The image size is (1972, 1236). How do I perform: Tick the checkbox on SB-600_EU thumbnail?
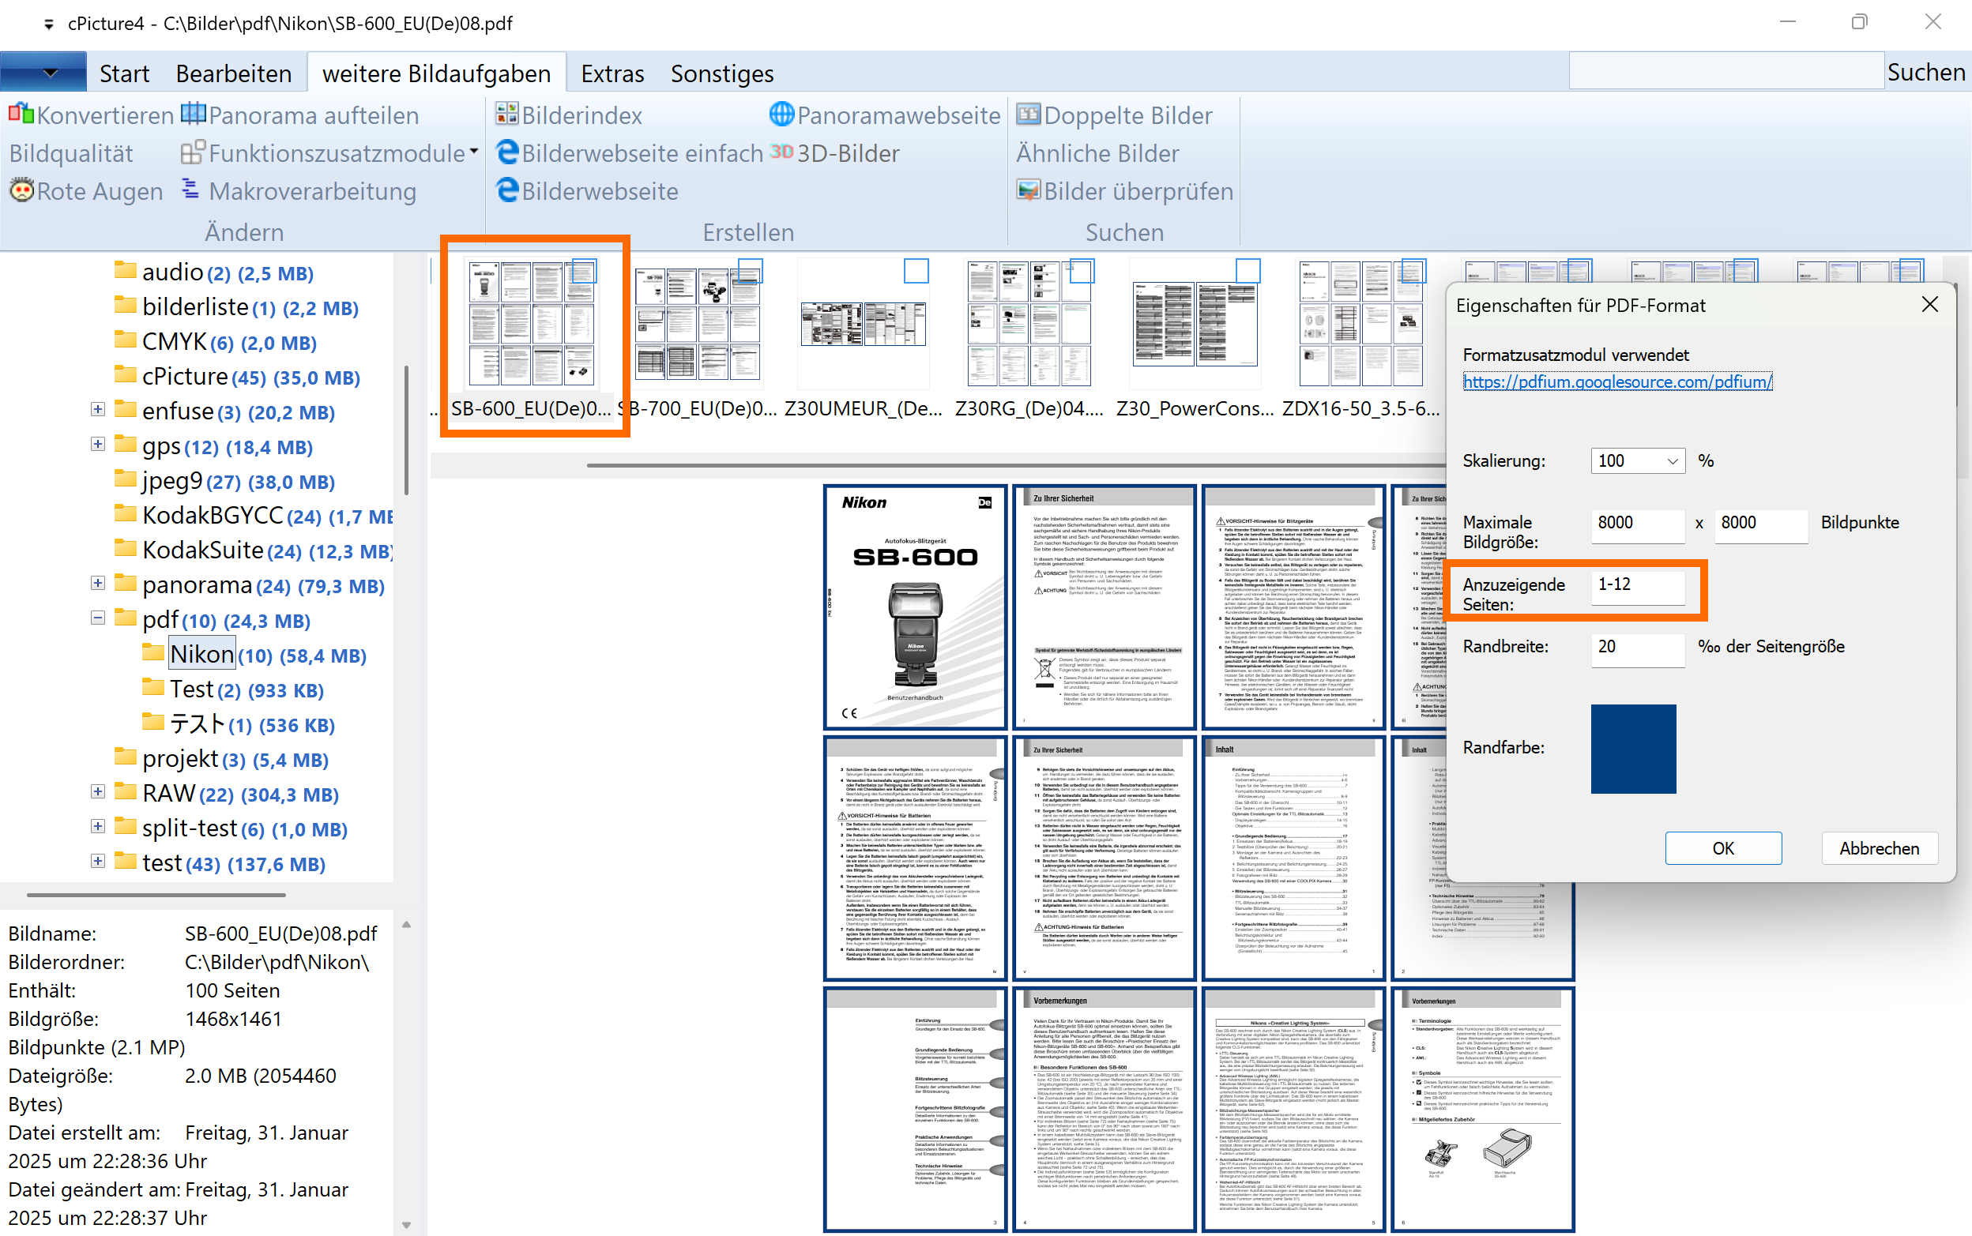(x=584, y=272)
